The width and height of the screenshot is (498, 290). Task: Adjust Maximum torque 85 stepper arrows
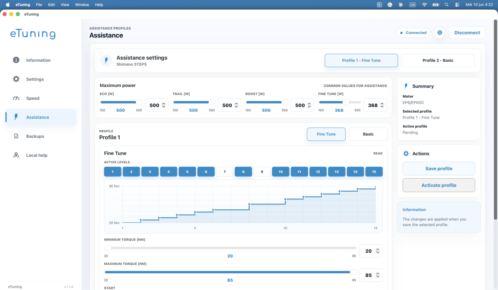point(378,275)
